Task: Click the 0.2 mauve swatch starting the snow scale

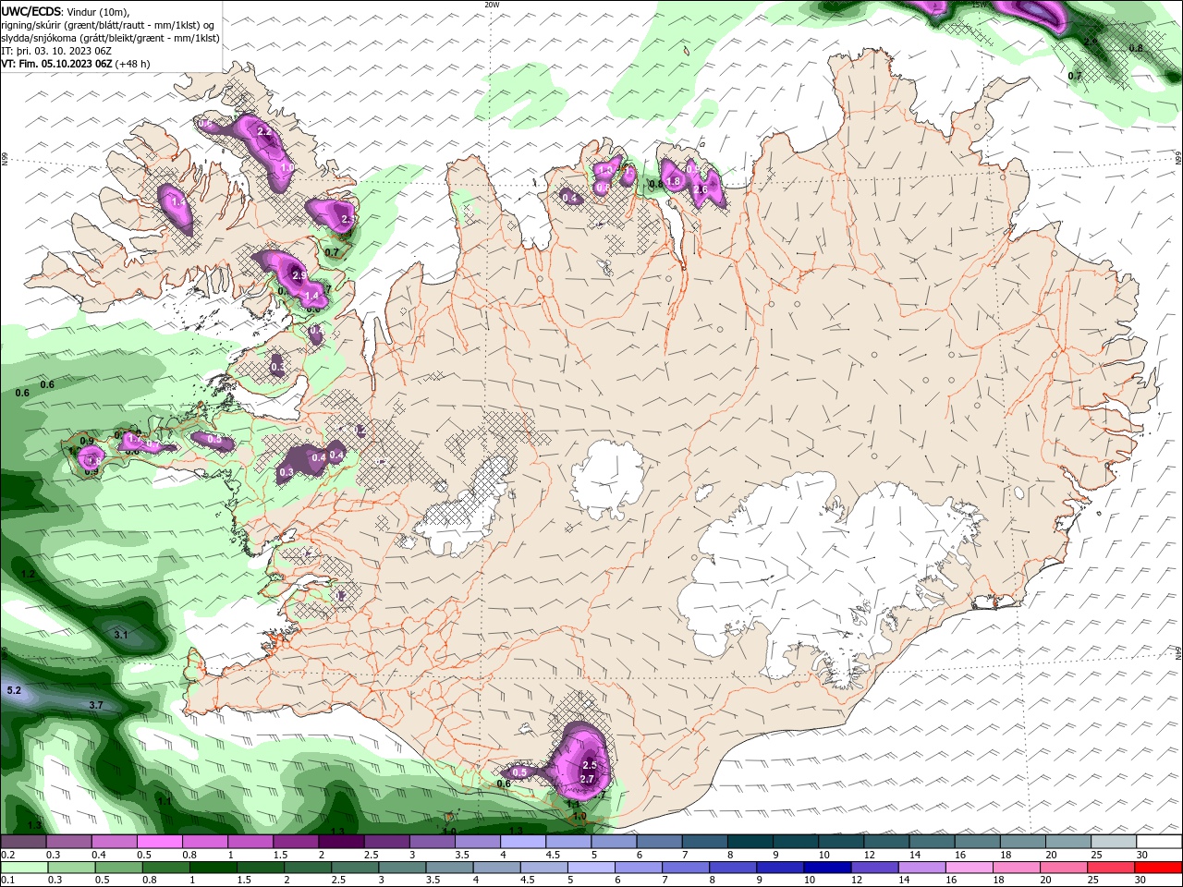Action: 23,842
